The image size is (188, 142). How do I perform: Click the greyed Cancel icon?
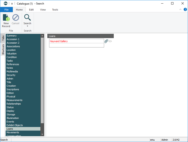pyautogui.click(x=16, y=18)
